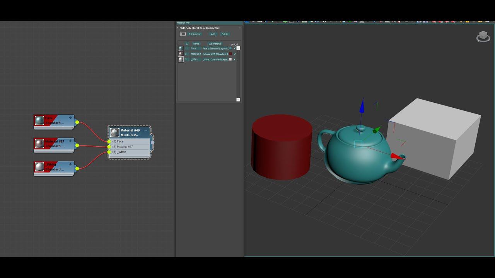Click the (3) _White input socket
The image size is (495, 278).
109,152
